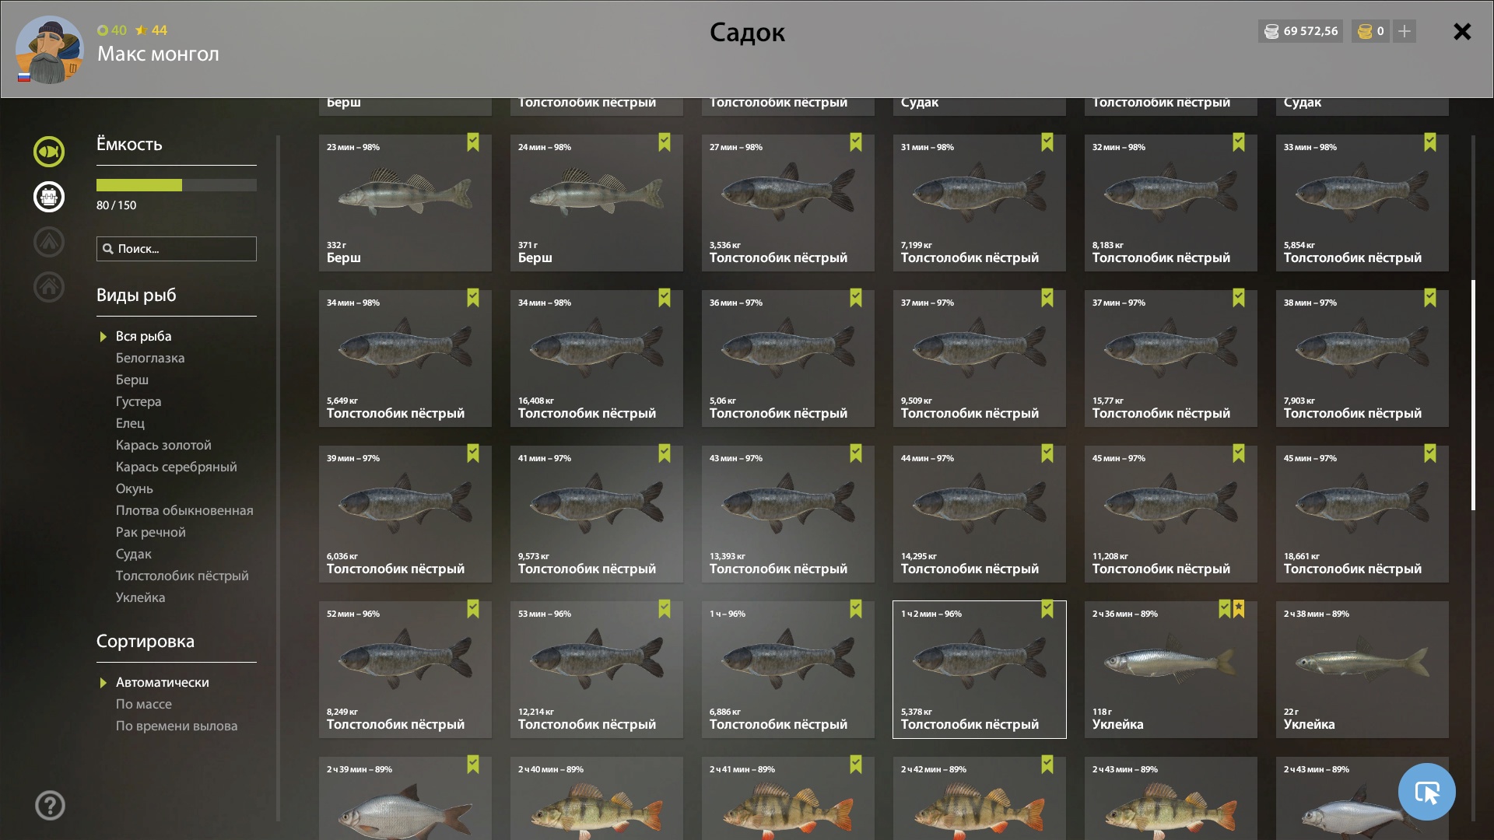Screen dimensions: 1494x840
Task: Toggle bookmark on 16,408 кг Толстолобик card
Action: tap(665, 298)
